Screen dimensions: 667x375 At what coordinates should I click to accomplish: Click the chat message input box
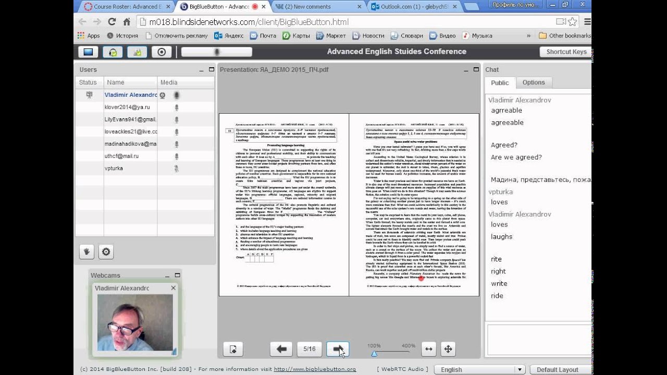(538, 340)
